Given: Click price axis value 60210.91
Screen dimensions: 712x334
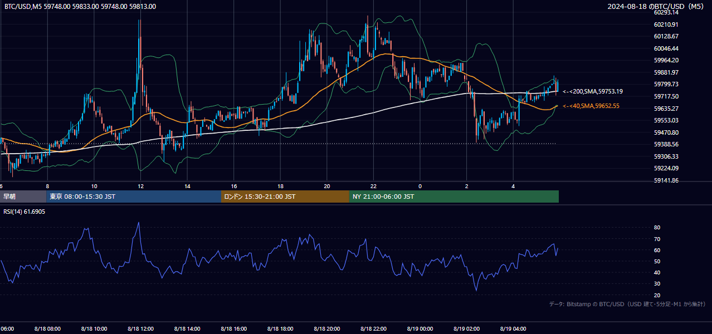Looking at the screenshot, I should point(666,24).
